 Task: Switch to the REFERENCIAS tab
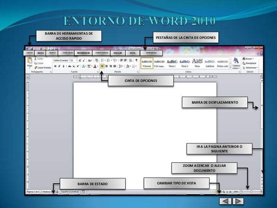[x=83, y=53]
